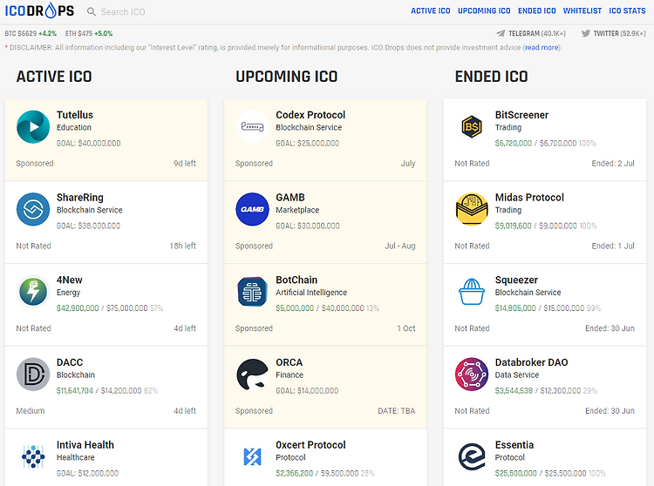The image size is (654, 486).
Task: Click 'Jul - Aug' date on GAMB
Action: 400,246
